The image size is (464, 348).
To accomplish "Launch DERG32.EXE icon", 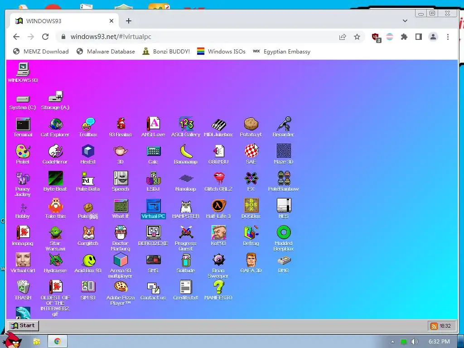I will [x=153, y=236].
